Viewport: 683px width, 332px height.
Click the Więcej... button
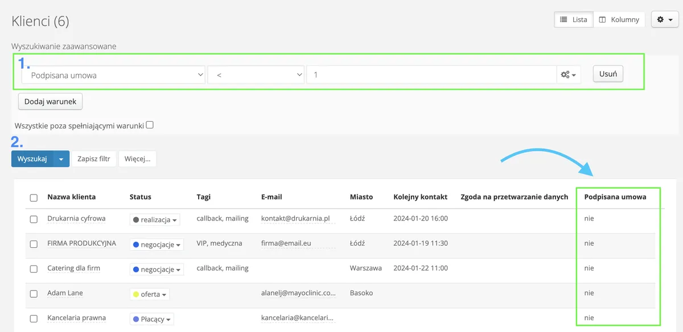pyautogui.click(x=137, y=159)
